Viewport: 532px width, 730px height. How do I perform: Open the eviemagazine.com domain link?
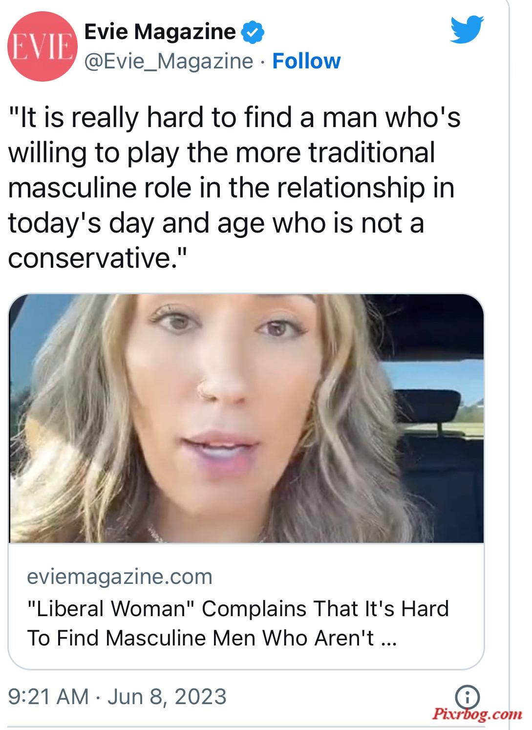tap(120, 577)
